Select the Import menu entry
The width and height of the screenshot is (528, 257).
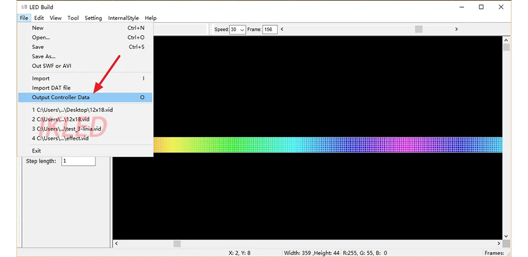(86, 79)
